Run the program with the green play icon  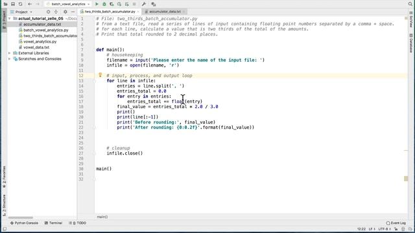click(97, 4)
